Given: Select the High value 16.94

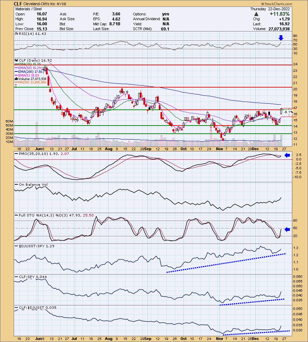Looking at the screenshot, I should [42, 19].
